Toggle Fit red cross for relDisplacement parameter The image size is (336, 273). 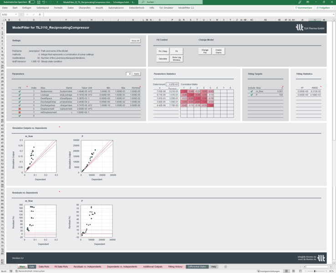pos(20,112)
